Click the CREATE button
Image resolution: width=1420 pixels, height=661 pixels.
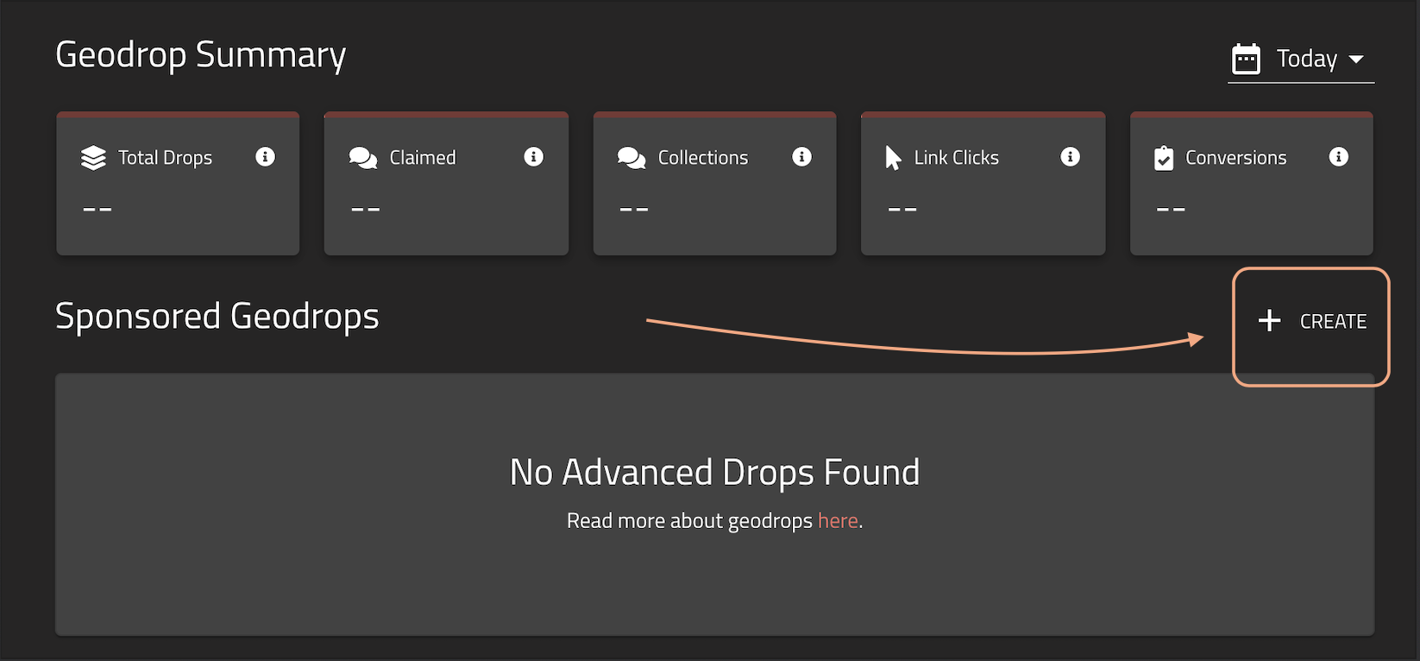[1311, 321]
